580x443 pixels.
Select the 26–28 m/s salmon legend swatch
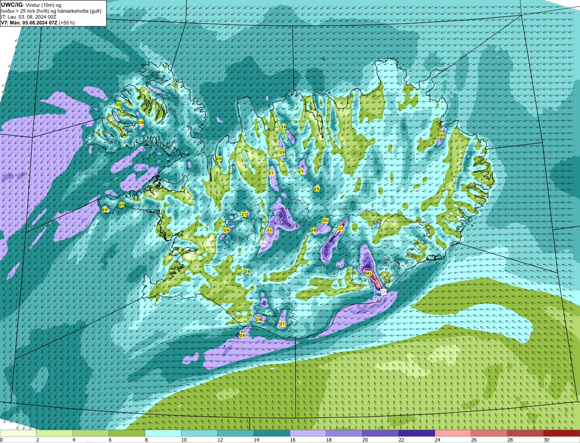click(x=489, y=433)
